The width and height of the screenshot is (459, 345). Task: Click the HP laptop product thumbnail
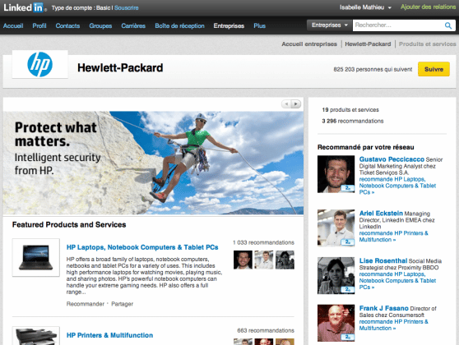35,257
